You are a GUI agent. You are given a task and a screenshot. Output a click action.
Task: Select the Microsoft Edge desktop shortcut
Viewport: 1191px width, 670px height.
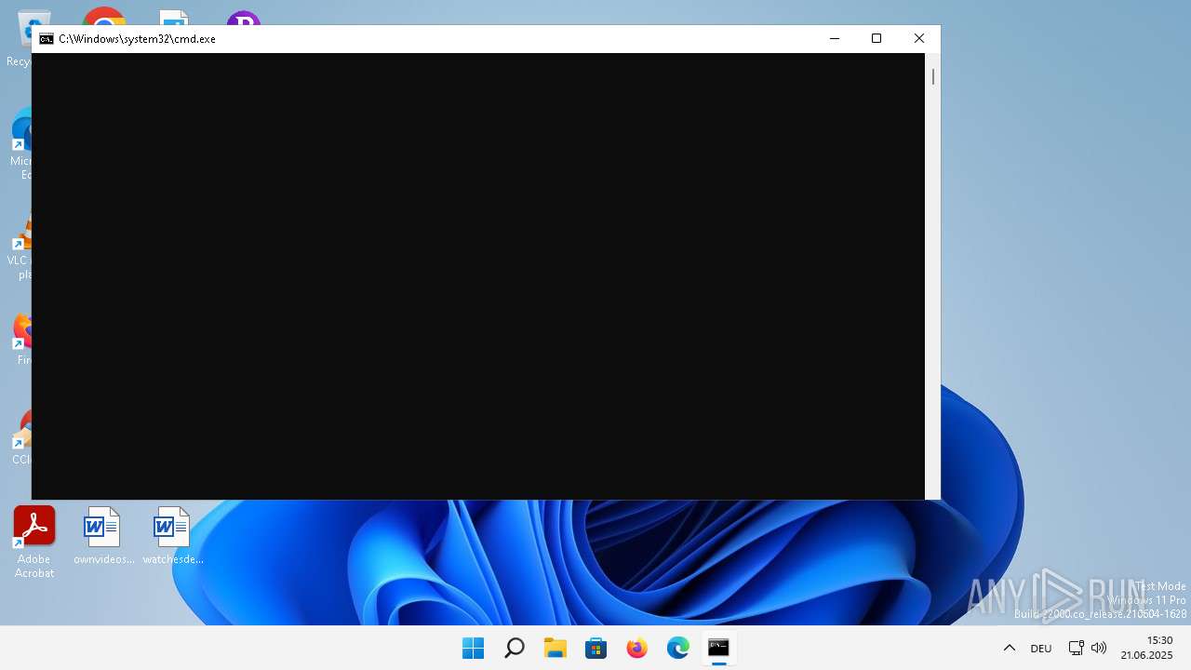(20, 144)
